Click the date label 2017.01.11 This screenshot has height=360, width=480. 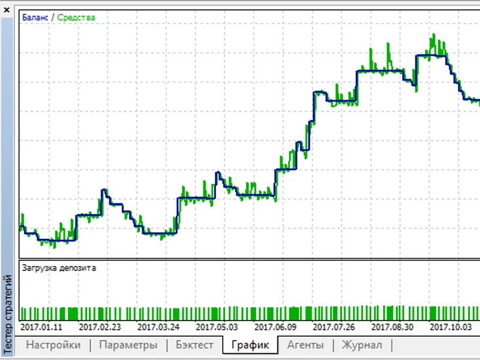(x=41, y=327)
